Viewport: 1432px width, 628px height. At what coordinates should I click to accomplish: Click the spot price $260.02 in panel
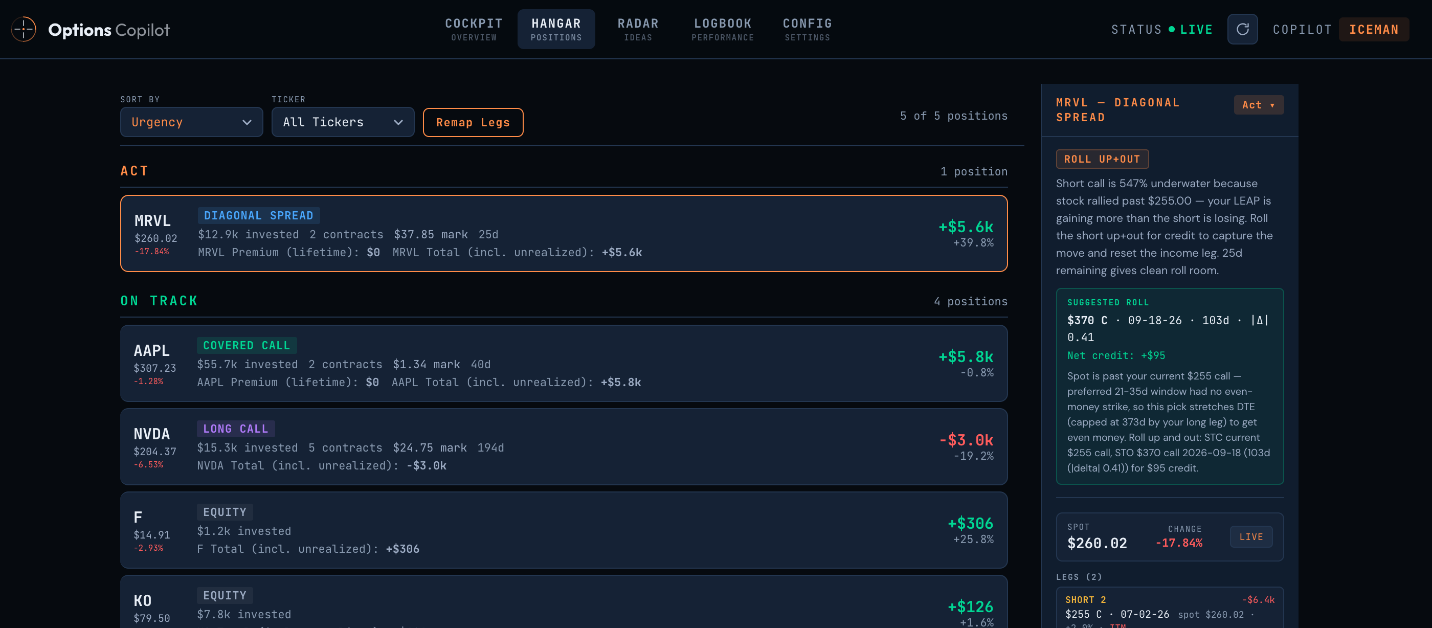click(1097, 544)
